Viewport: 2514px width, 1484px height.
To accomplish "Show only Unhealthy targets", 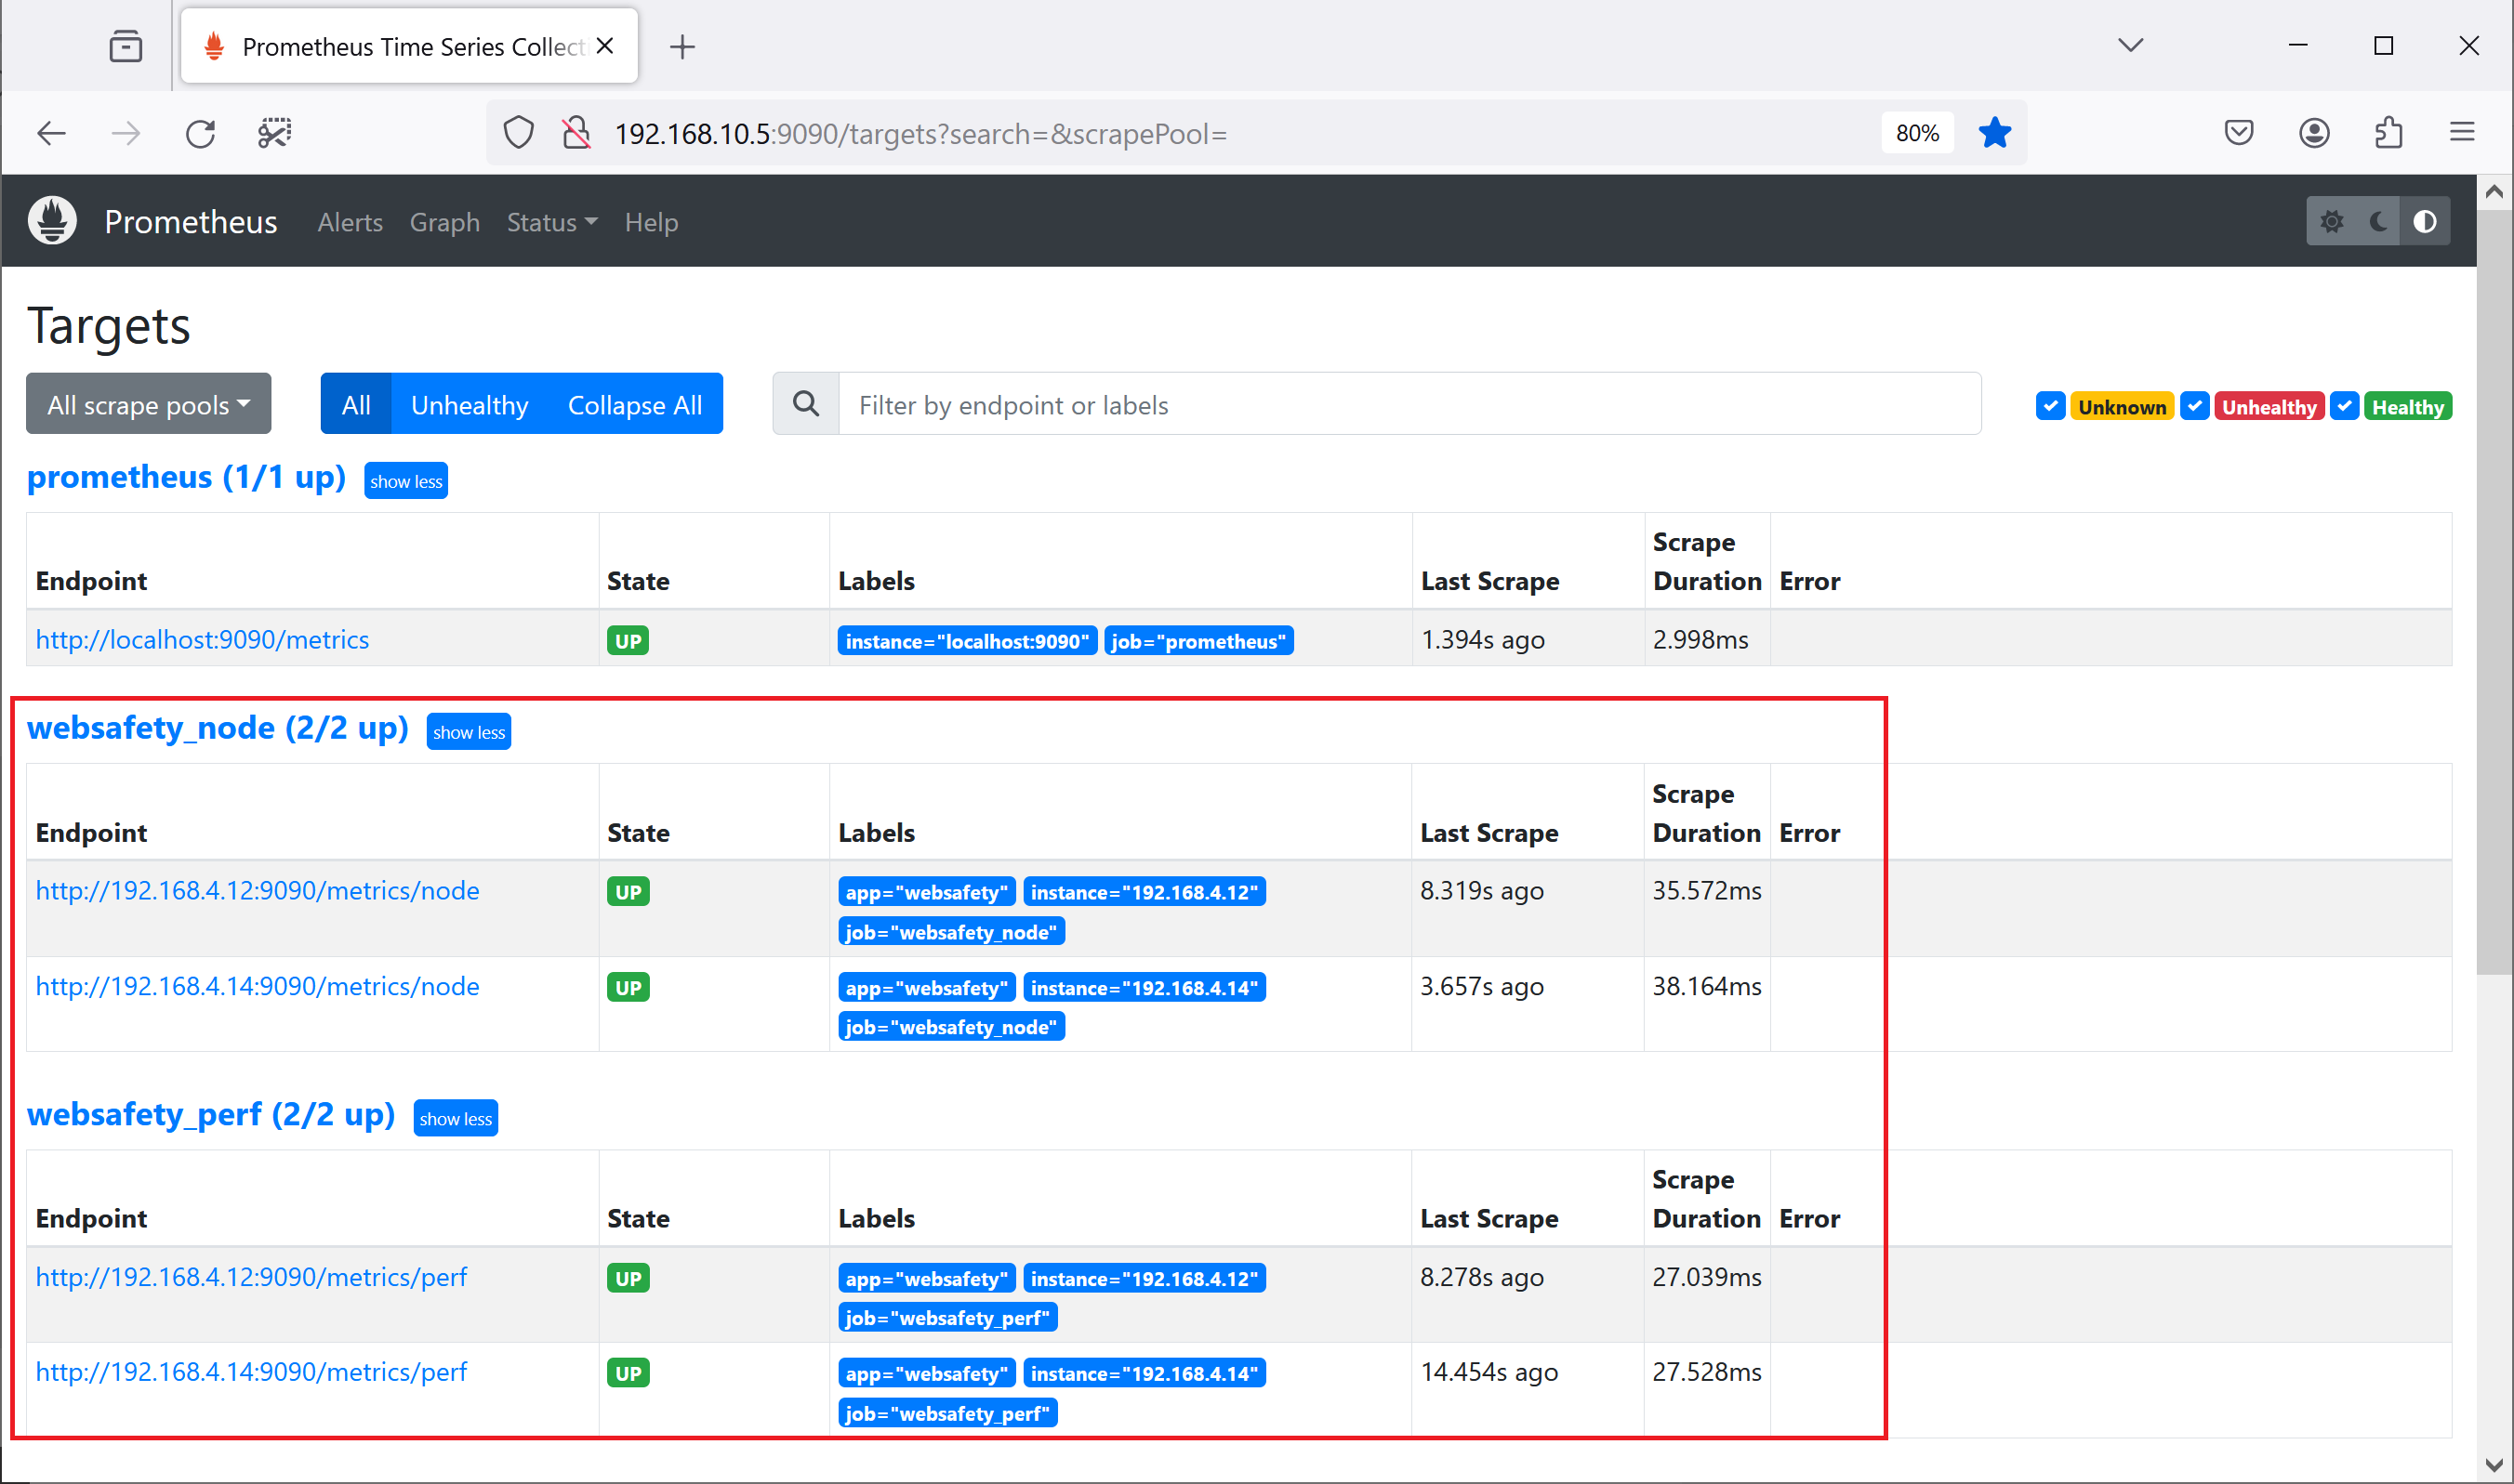I will pyautogui.click(x=470, y=404).
